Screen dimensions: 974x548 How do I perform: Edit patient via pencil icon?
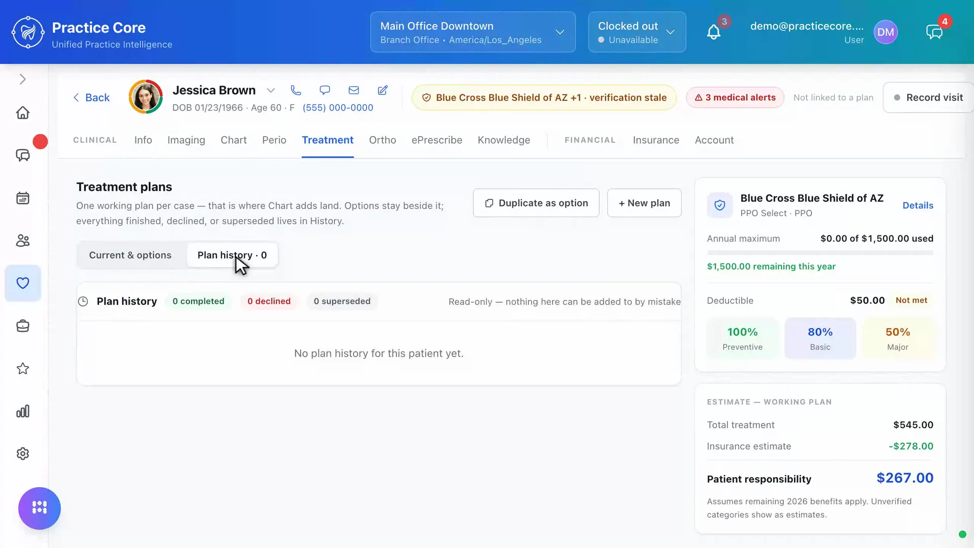pyautogui.click(x=382, y=90)
